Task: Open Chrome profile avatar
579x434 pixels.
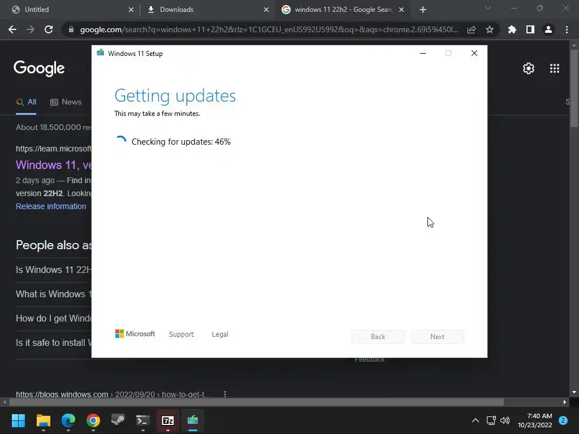Action: (x=548, y=29)
